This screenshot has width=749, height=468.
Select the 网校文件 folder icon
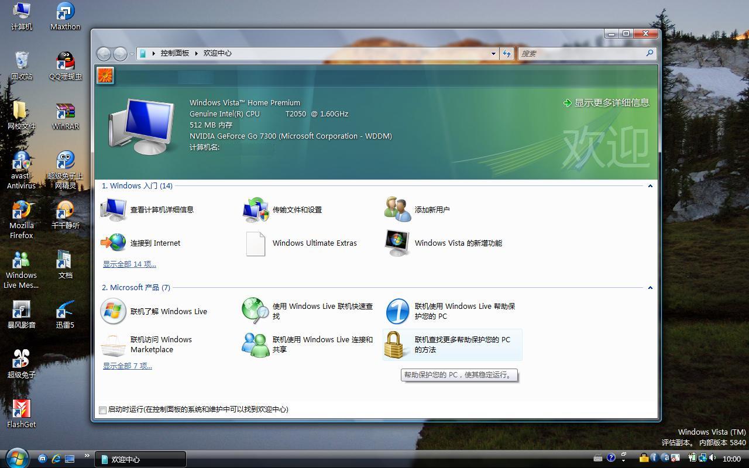tap(22, 115)
